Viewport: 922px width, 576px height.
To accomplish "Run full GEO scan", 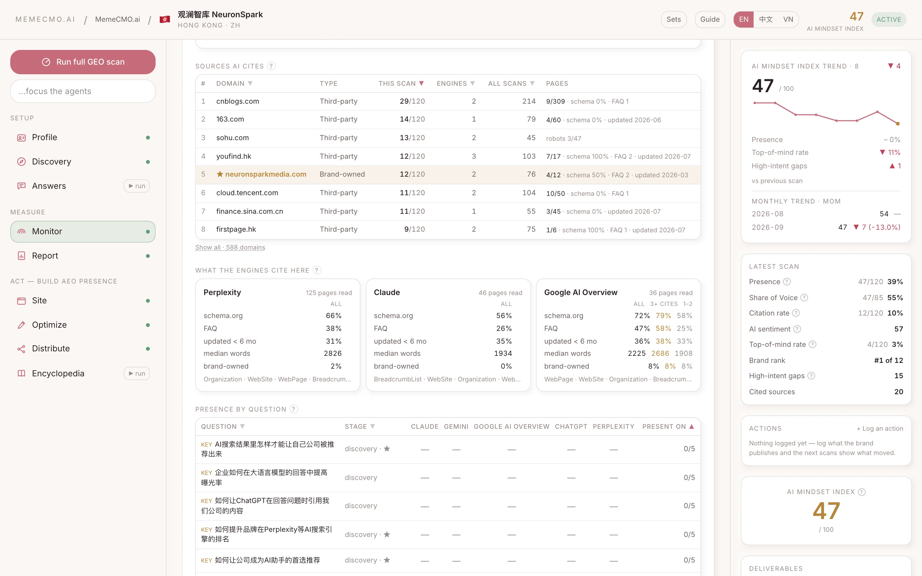I will coord(83,62).
